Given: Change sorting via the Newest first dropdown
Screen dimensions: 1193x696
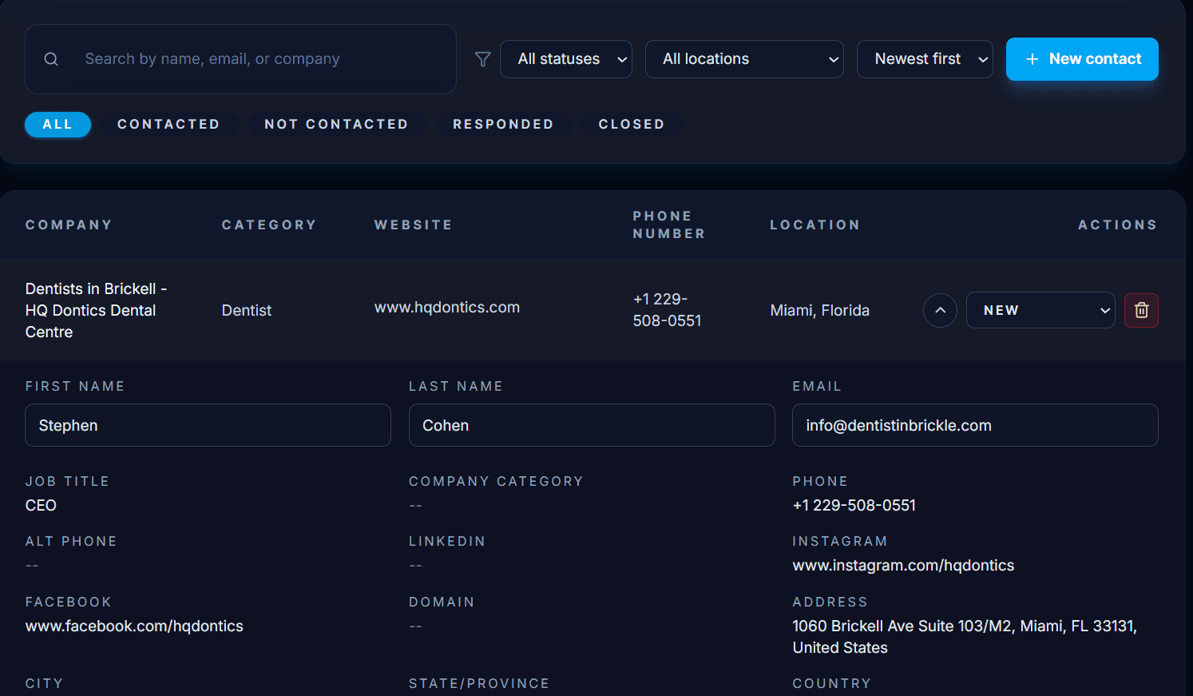Looking at the screenshot, I should point(924,58).
